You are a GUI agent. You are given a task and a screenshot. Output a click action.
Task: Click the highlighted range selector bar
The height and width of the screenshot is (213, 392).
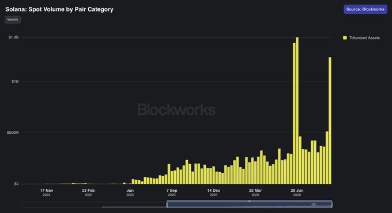coord(249,204)
